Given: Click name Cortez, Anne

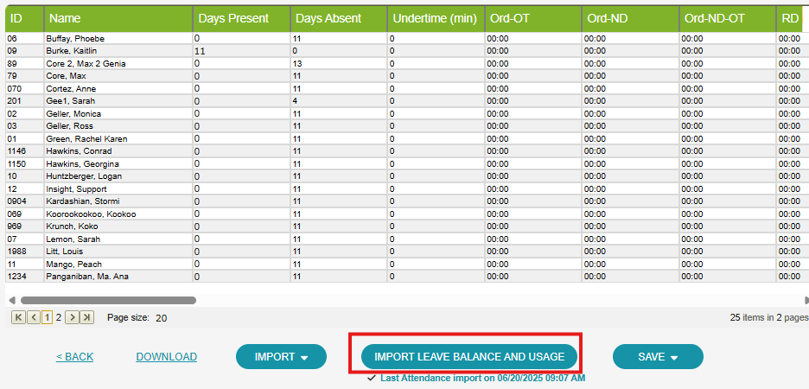Looking at the screenshot, I should (71, 89).
